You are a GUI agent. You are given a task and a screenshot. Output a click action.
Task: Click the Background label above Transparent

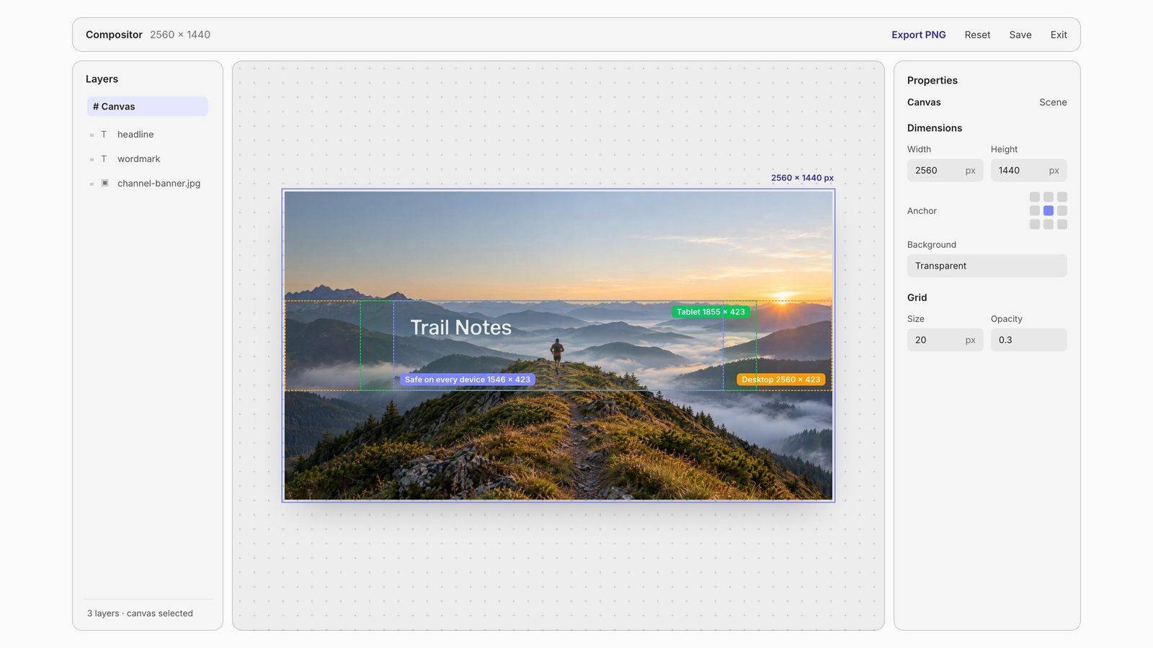(x=932, y=245)
